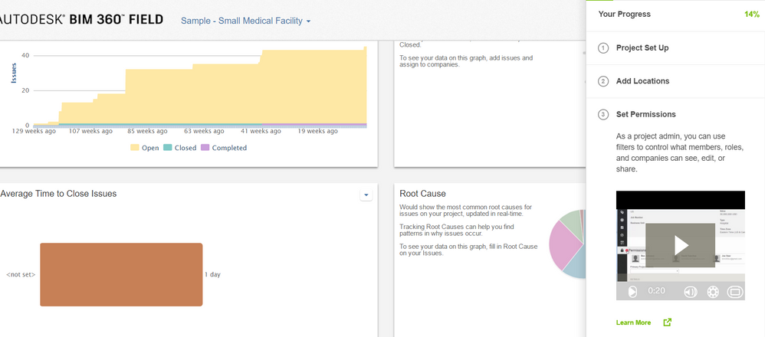This screenshot has height=337, width=765.
Task: Click the orange <not set> bar
Action: pos(121,274)
